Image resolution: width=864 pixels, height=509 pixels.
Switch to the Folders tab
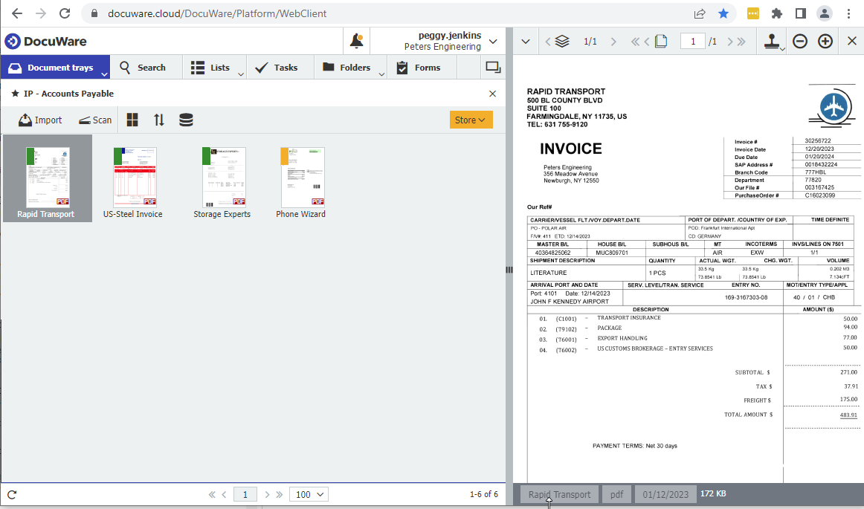click(x=346, y=67)
